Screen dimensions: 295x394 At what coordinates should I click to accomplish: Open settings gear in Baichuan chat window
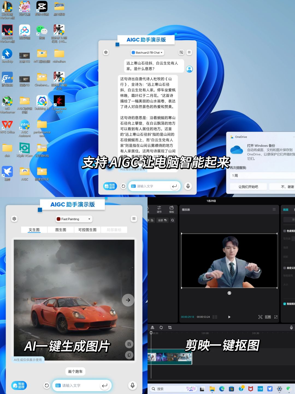[x=106, y=52]
